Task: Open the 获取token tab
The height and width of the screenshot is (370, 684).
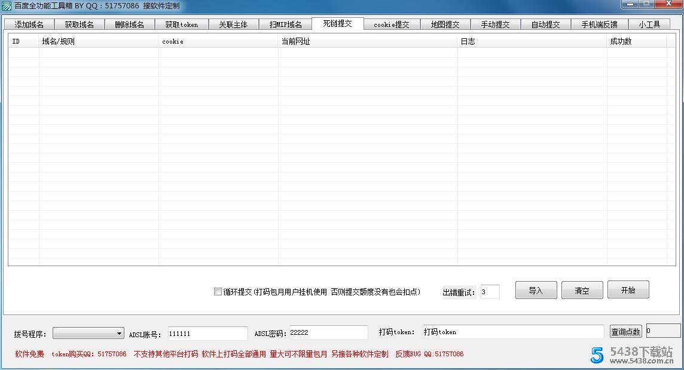Action: coord(181,24)
